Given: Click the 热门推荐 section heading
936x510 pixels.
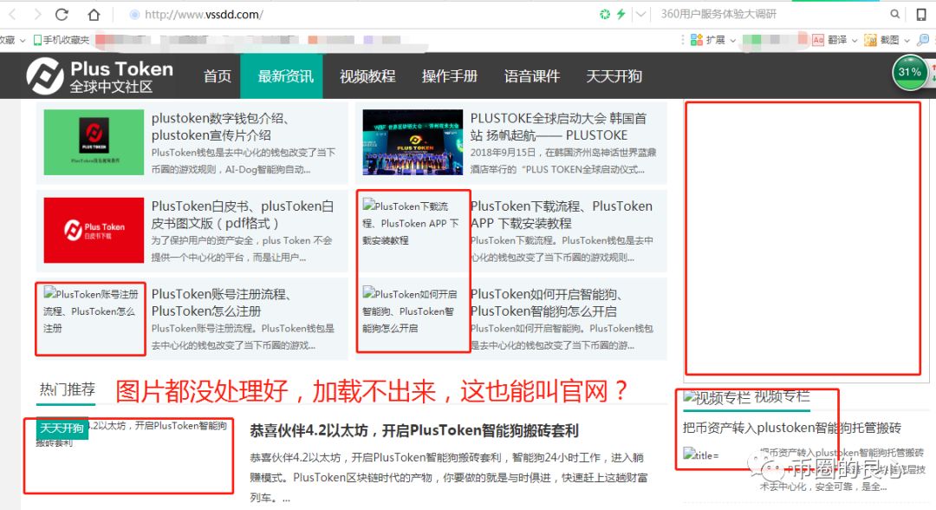Looking at the screenshot, I should 67,389.
